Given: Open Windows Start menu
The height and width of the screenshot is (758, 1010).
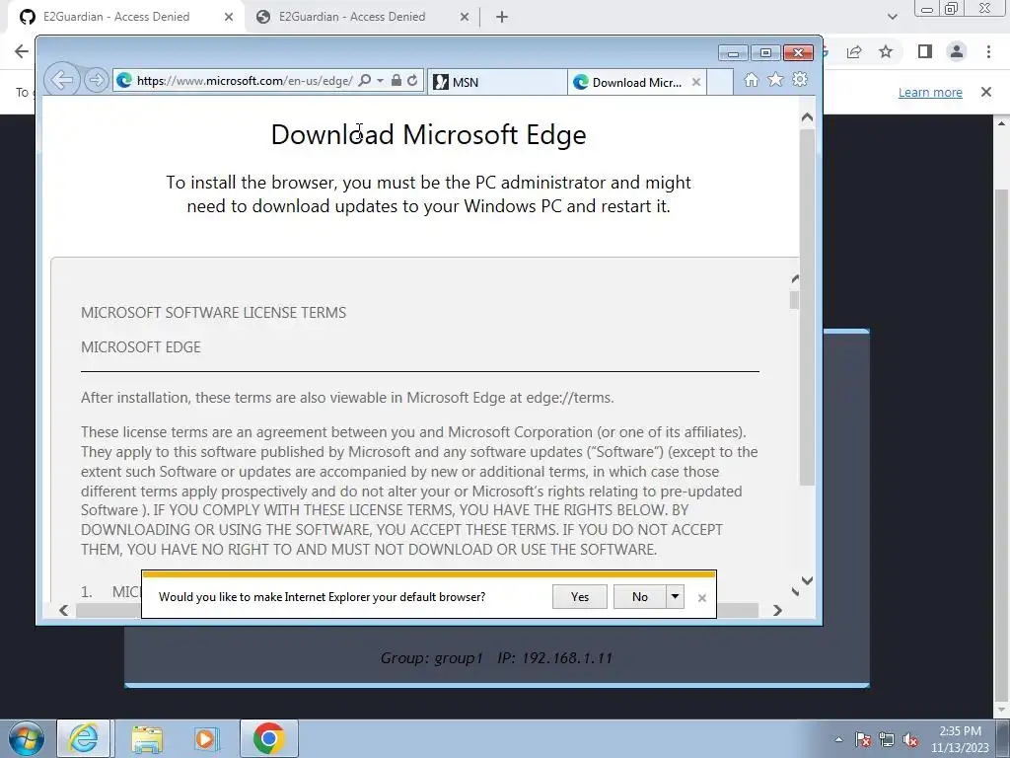Looking at the screenshot, I should coord(27,738).
